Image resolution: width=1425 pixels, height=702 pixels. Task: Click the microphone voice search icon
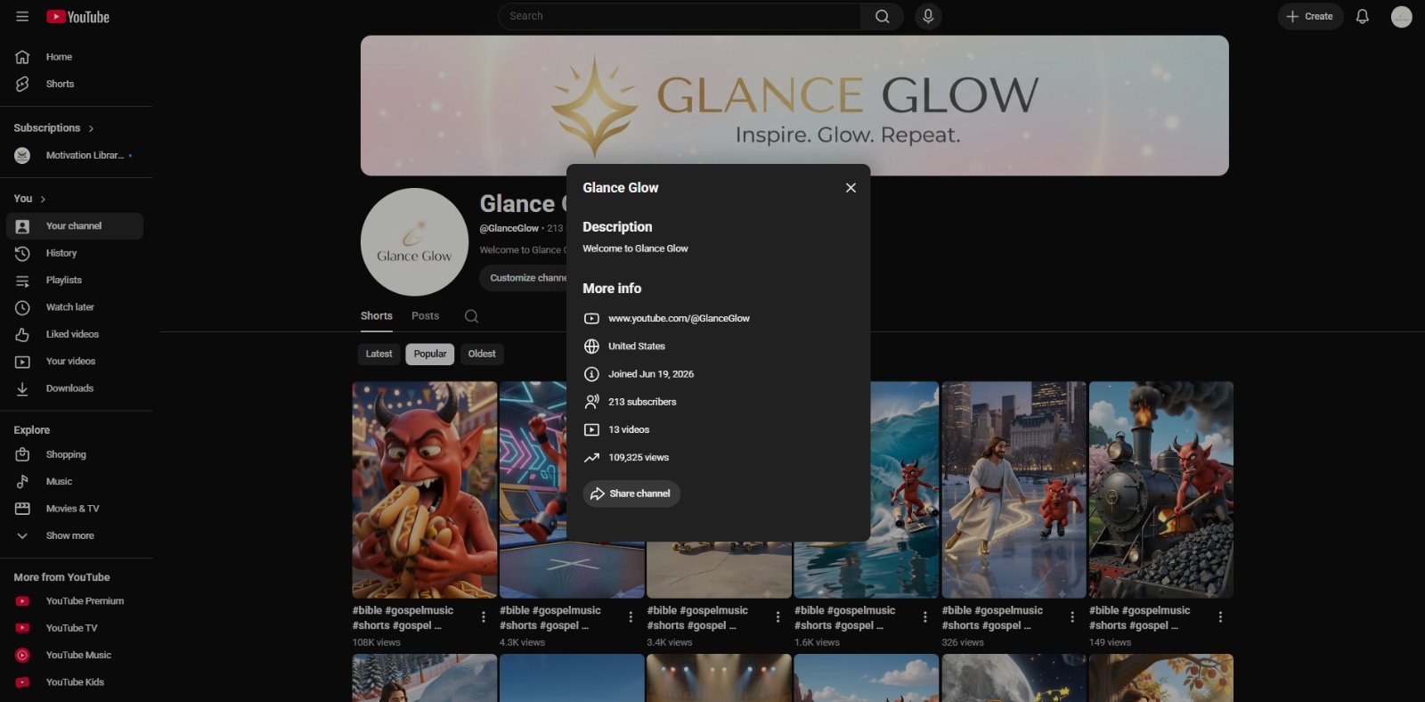tap(928, 16)
